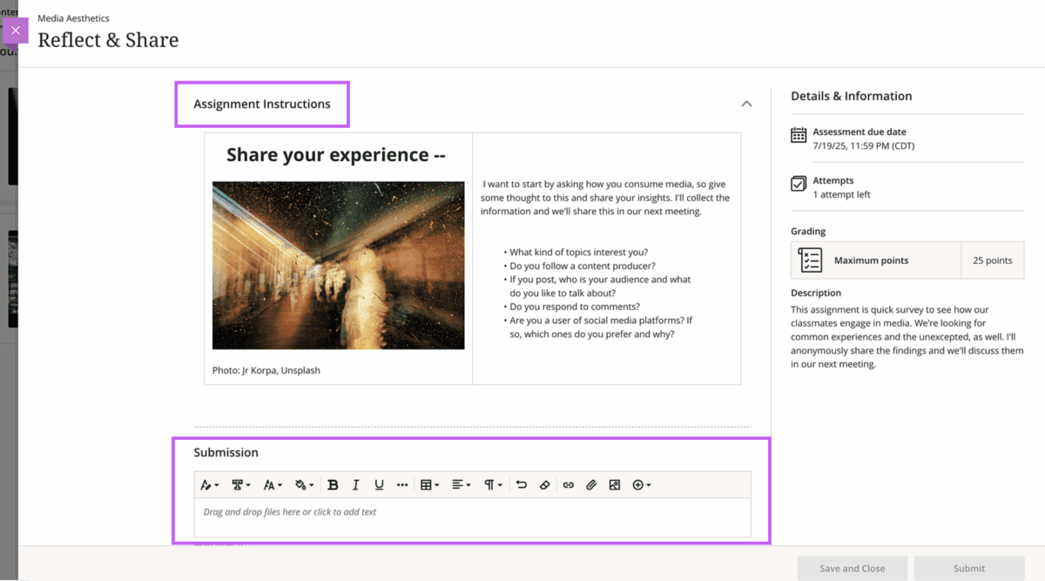Apply italic formatting in editor toolbar
This screenshot has height=581, width=1045.
click(x=355, y=485)
